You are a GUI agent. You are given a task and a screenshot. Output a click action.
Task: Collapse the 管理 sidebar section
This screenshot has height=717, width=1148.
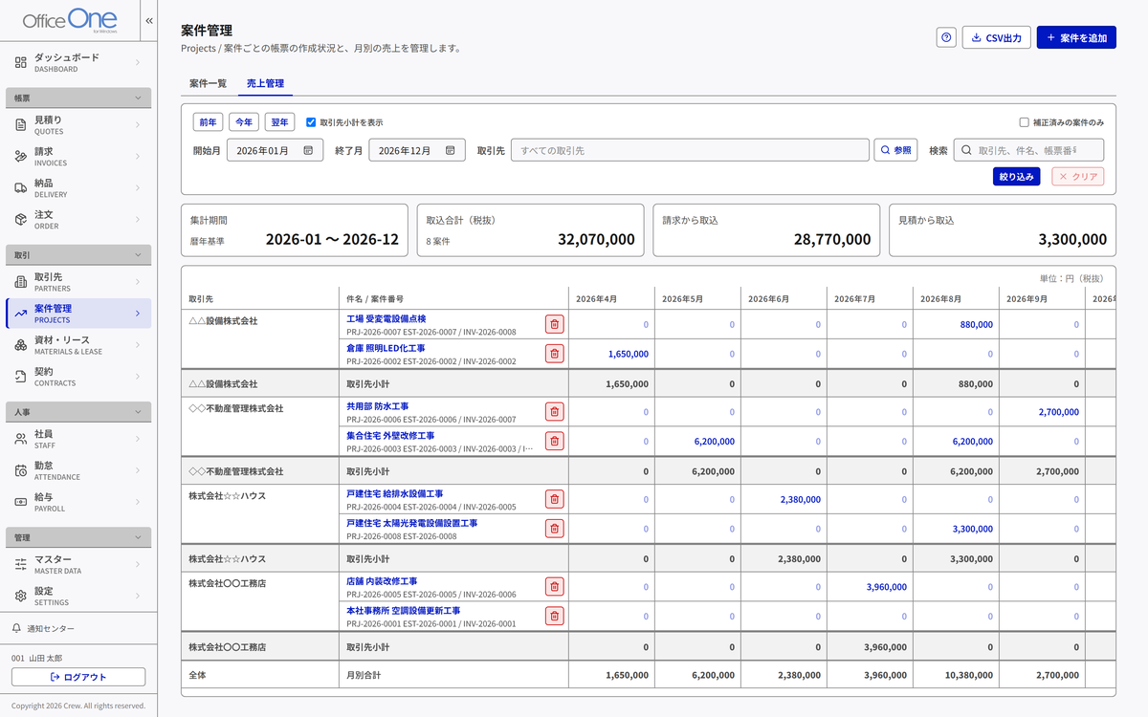pos(78,537)
